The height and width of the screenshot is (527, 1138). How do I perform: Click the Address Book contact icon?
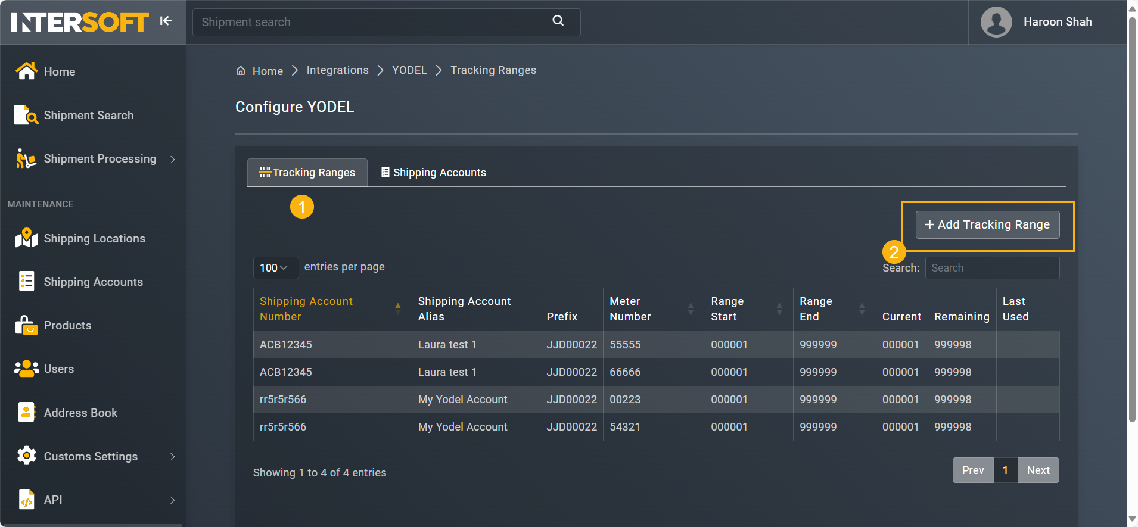tap(26, 412)
